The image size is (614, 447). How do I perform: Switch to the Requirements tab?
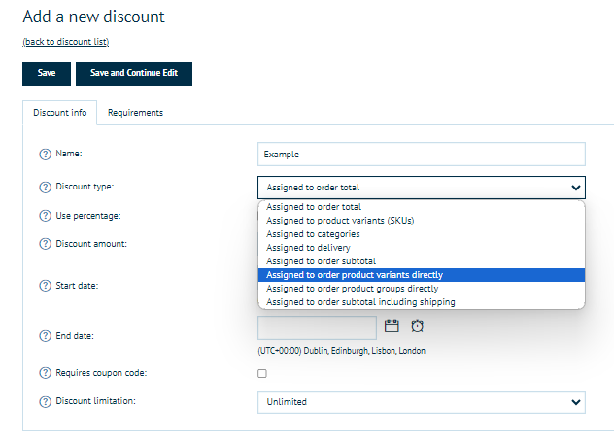pyautogui.click(x=135, y=113)
